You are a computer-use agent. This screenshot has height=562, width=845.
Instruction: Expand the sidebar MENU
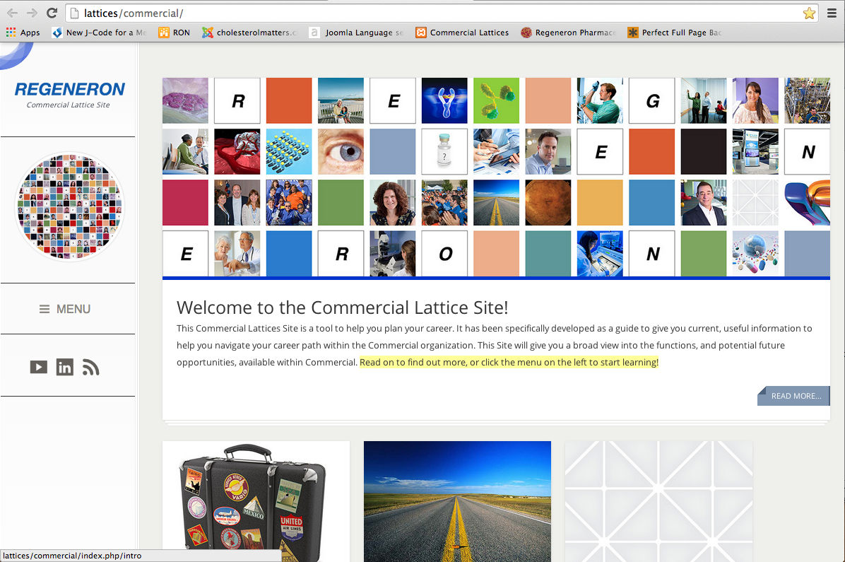coord(65,309)
